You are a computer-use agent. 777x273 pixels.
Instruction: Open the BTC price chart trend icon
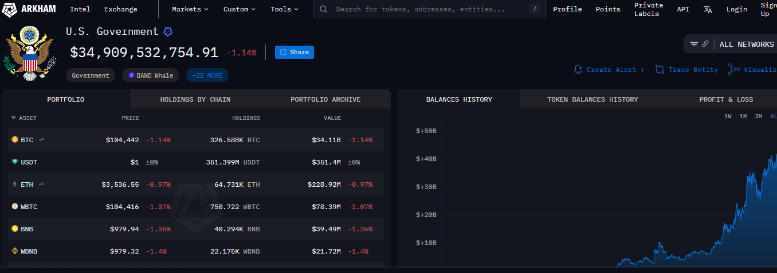[x=41, y=139]
